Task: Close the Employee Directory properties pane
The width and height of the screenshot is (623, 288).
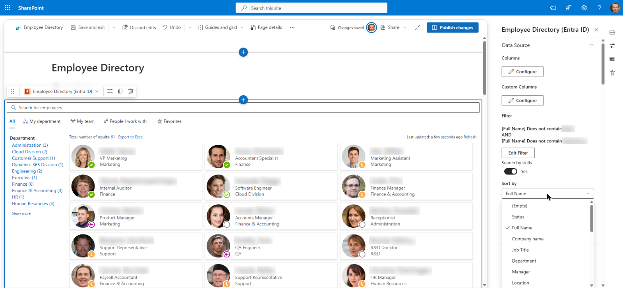Action: 596,29
